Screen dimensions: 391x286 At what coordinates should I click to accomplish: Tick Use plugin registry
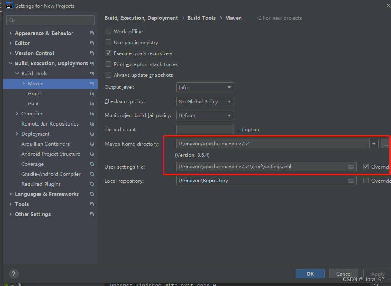[109, 42]
